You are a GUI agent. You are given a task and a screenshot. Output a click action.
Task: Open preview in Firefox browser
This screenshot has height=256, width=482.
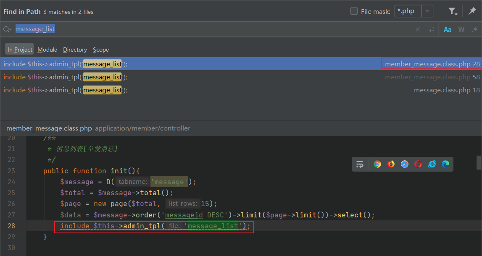point(391,164)
